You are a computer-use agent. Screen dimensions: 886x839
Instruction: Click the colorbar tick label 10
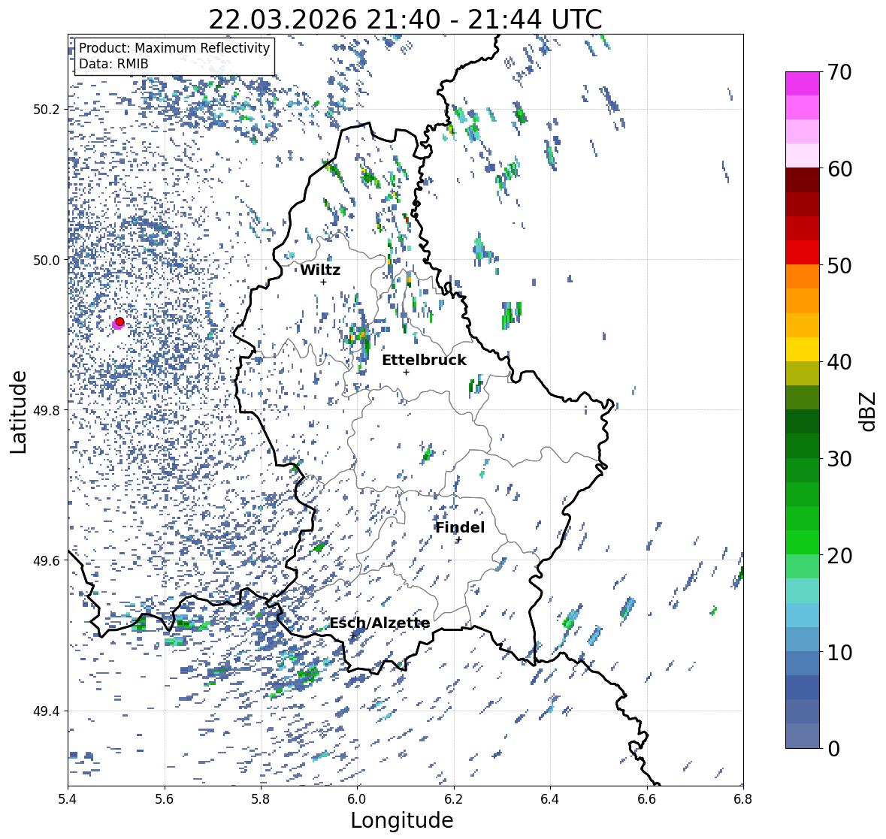coord(839,652)
